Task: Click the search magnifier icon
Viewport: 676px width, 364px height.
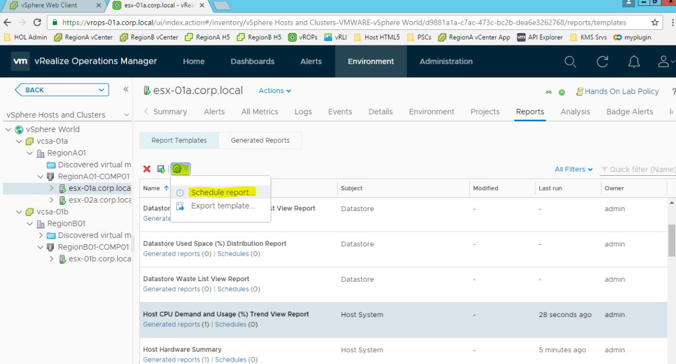Action: [570, 62]
